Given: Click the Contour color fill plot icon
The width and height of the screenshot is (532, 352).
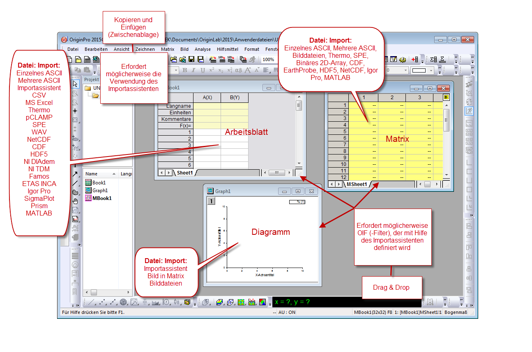Looking at the screenshot, I should 241,302.
